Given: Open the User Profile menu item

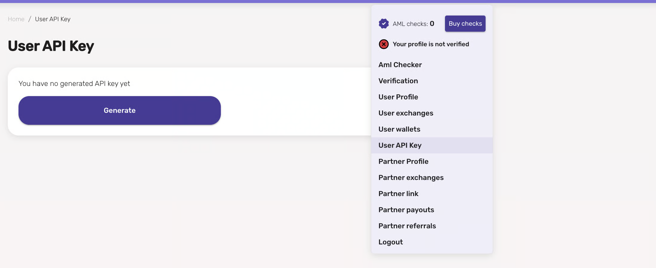Looking at the screenshot, I should [x=398, y=97].
